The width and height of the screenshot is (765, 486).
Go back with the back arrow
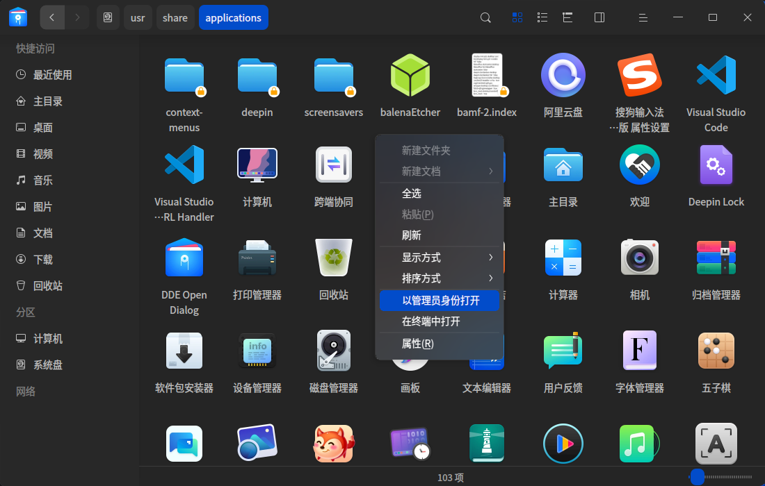click(x=52, y=17)
